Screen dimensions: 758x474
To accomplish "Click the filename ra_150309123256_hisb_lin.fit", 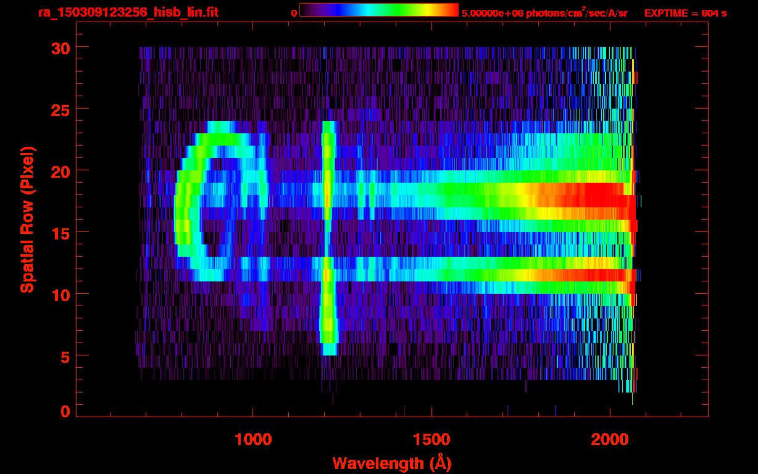I will (128, 12).
